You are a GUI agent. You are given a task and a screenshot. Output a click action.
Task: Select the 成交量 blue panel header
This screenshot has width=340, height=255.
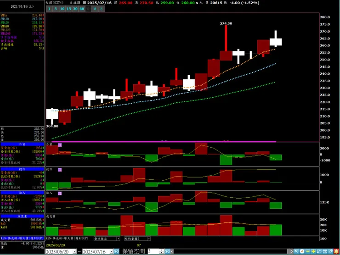(x=23, y=216)
